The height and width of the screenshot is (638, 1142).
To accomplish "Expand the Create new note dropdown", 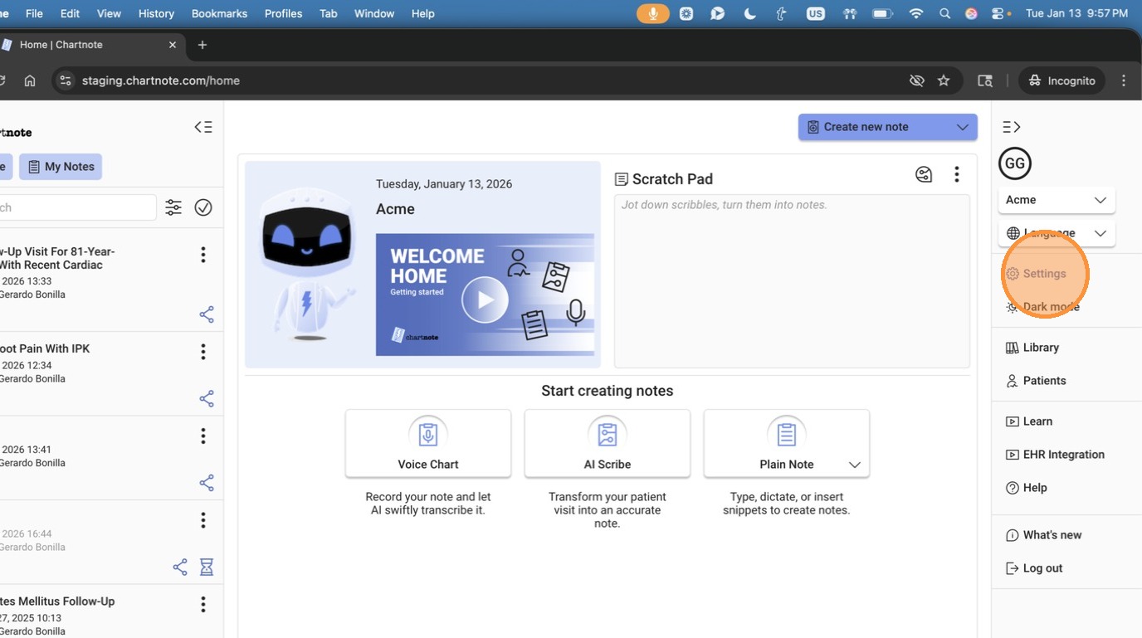I will coord(963,127).
